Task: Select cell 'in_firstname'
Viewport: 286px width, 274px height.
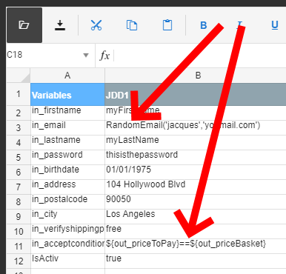Action: pyautogui.click(x=67, y=113)
